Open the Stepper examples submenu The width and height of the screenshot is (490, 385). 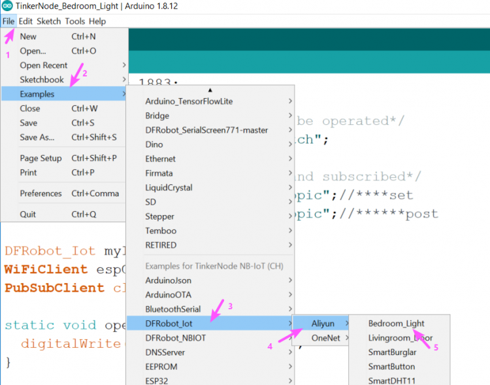(x=210, y=216)
